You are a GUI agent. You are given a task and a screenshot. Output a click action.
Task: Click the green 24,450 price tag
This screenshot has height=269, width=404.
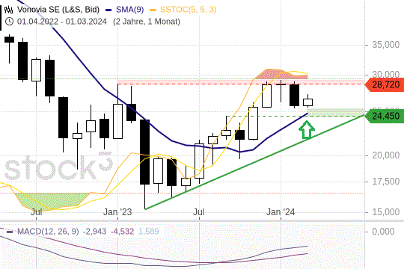pos(385,116)
